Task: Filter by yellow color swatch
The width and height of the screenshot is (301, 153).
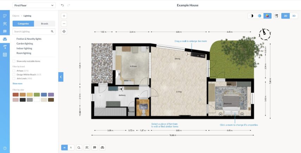Action: pyautogui.click(x=30, y=95)
